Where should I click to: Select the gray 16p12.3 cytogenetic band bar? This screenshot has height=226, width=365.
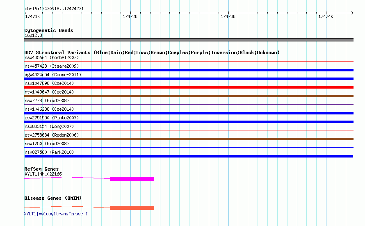coord(189,40)
